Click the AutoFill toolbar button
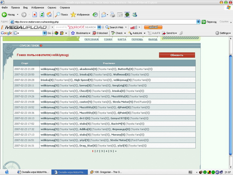 tap(154, 33)
